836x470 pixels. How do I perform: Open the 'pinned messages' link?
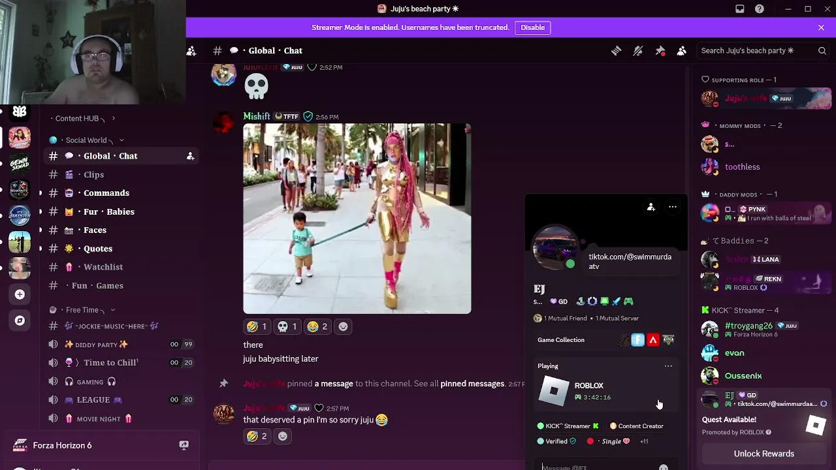click(x=472, y=384)
